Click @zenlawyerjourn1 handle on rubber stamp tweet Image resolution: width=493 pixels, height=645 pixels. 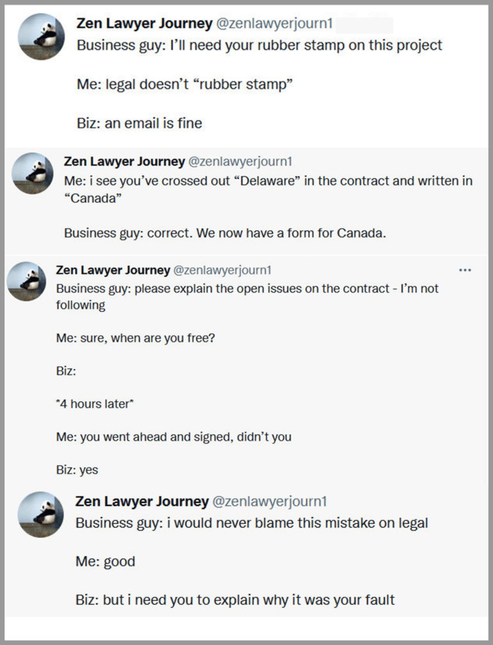click(274, 24)
